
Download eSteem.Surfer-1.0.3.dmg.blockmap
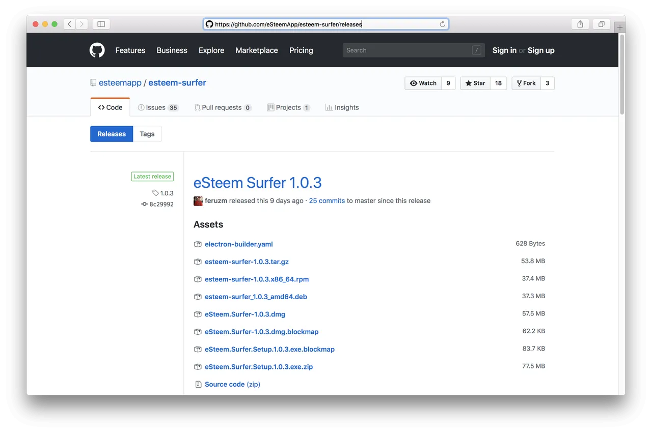point(262,332)
